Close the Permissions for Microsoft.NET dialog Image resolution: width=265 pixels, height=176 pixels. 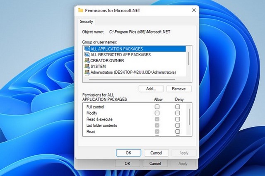coord(194,10)
